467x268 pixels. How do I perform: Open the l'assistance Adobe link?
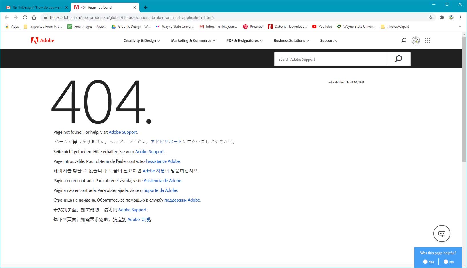click(163, 161)
